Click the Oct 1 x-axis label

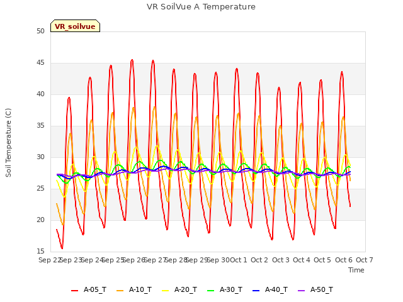click(x=239, y=260)
